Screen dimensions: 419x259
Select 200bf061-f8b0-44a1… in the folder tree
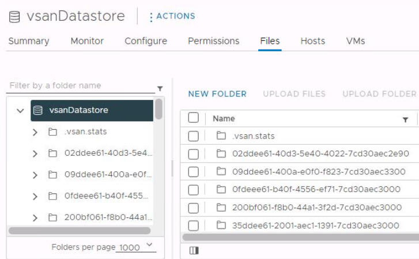[108, 217]
